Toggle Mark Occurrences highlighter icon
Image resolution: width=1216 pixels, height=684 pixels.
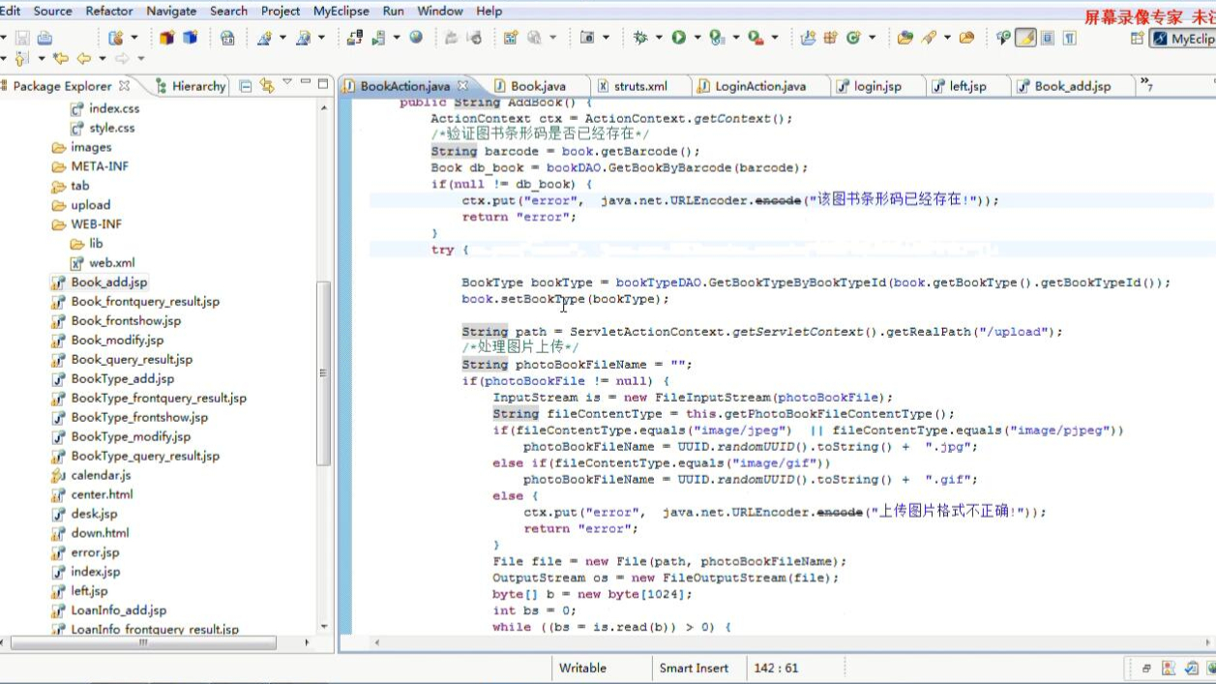(1025, 38)
